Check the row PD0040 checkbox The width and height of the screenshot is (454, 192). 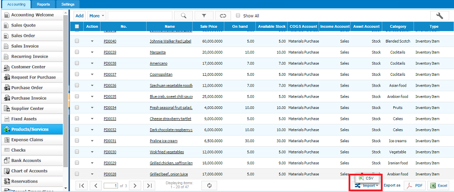pos(77,41)
